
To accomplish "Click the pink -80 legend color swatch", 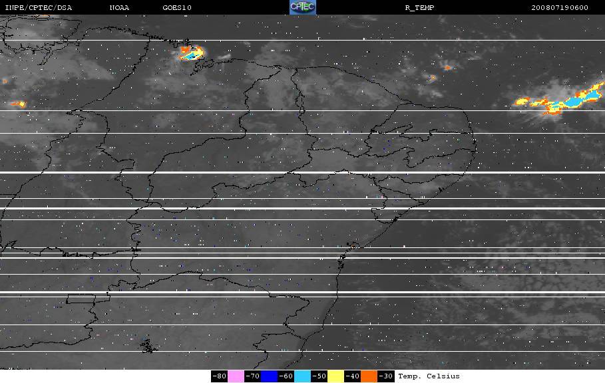I will pos(236,376).
